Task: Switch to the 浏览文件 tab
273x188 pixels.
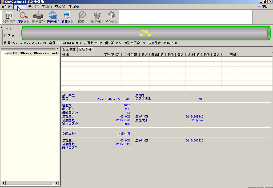Action: click(x=85, y=50)
